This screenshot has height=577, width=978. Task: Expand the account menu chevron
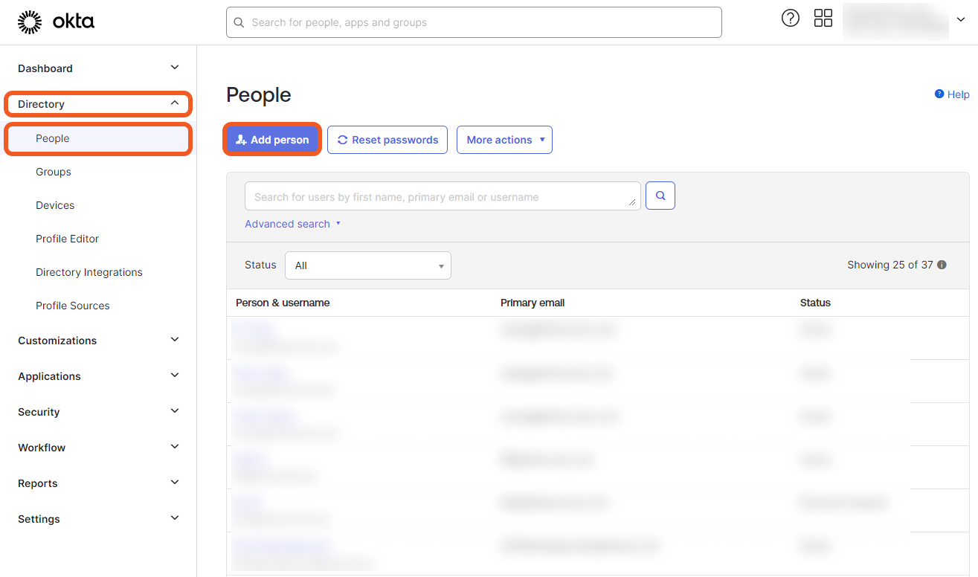click(961, 20)
